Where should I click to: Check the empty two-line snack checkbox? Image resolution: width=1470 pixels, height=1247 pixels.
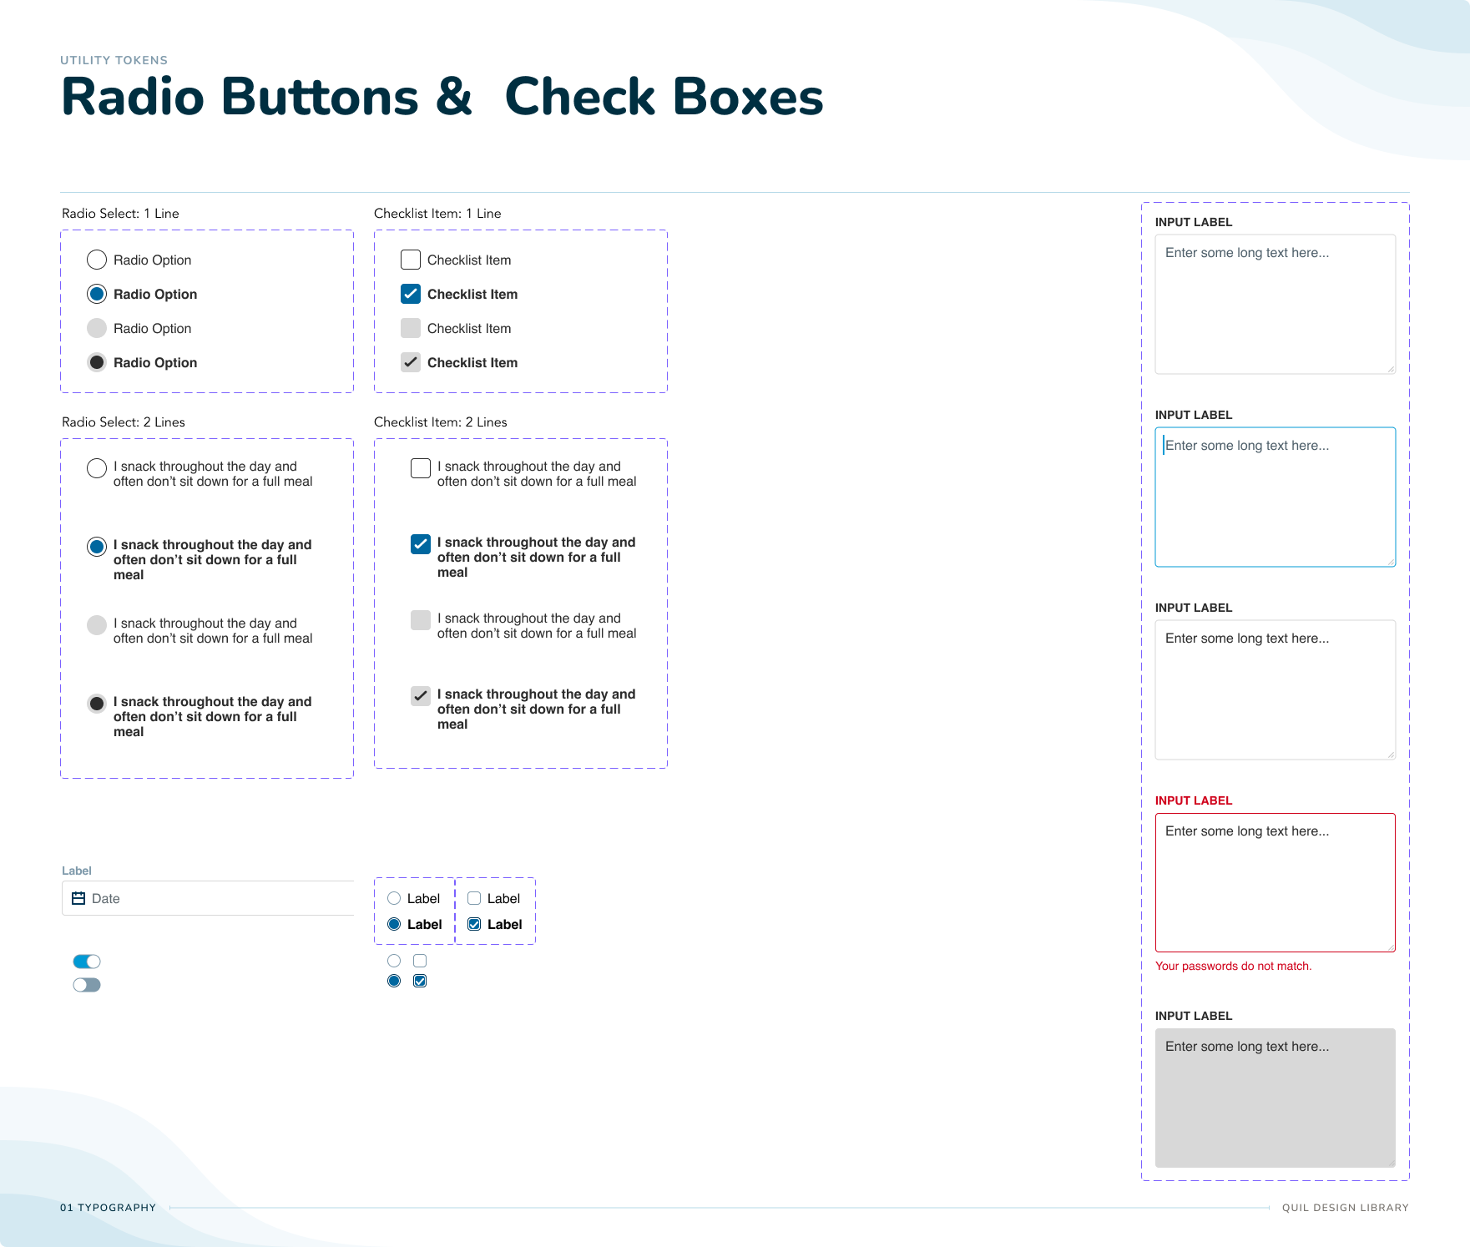[x=421, y=468]
